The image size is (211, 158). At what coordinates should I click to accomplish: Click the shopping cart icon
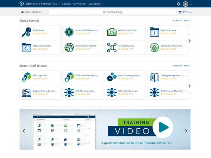point(179,12)
